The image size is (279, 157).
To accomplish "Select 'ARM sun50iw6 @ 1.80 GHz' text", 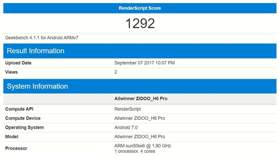I will 143,146.
